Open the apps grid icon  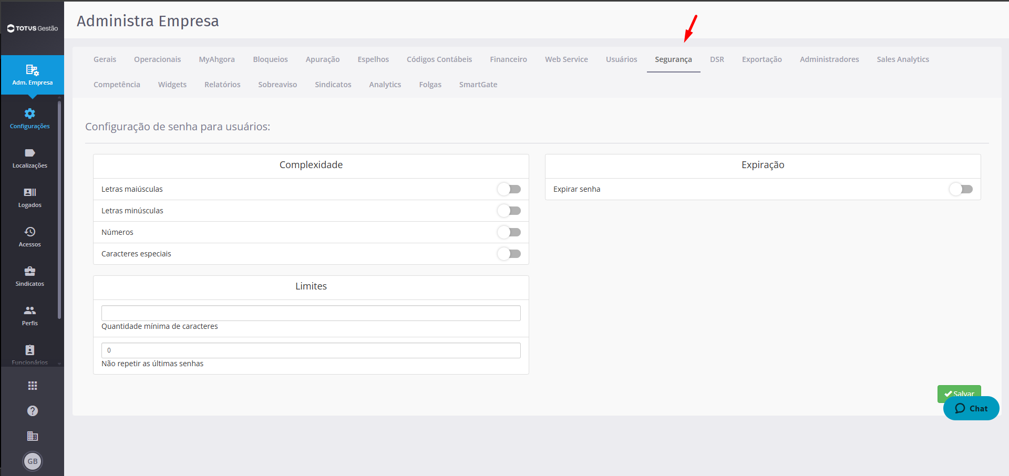coord(33,386)
